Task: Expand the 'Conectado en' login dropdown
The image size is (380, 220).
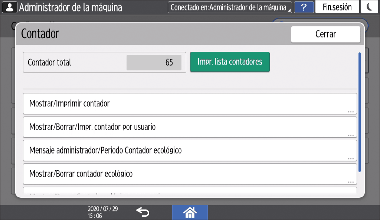Action: (x=230, y=7)
